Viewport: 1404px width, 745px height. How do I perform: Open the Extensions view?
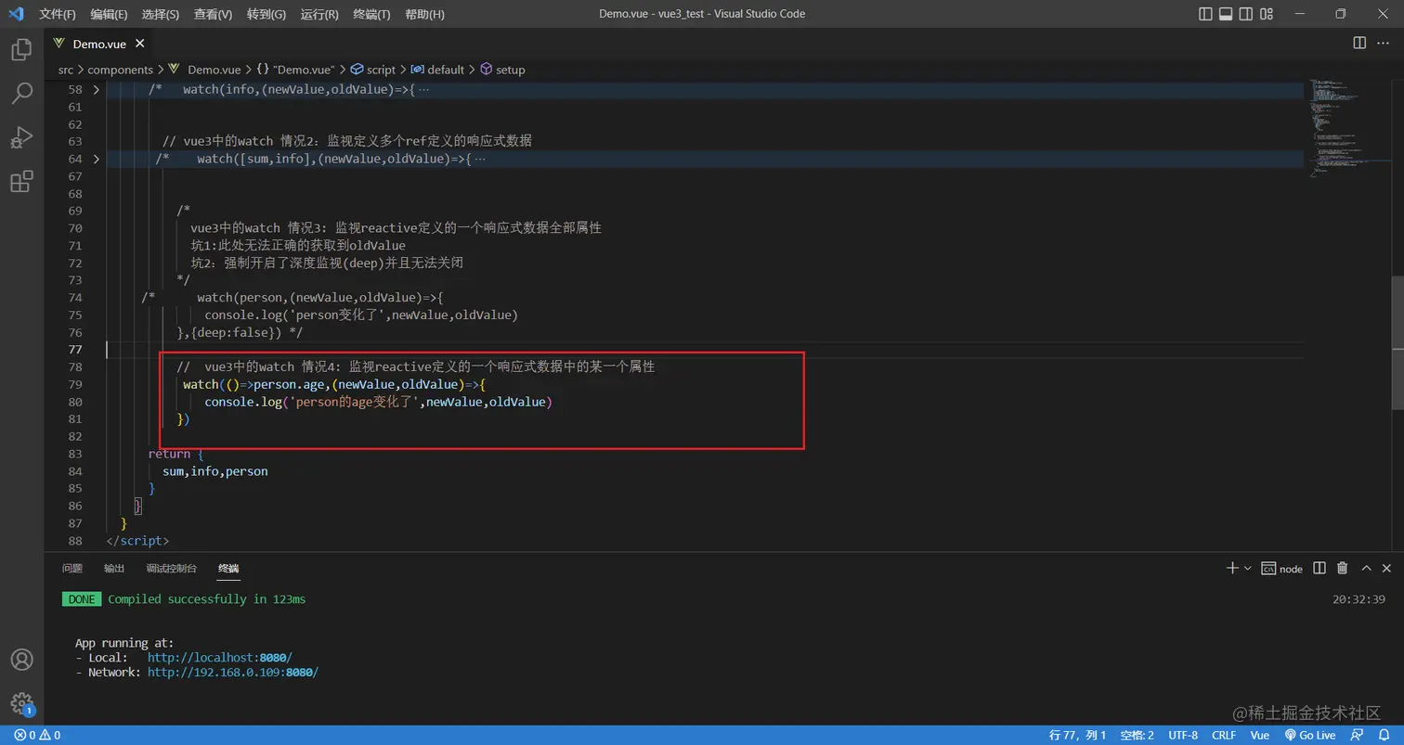(x=21, y=181)
